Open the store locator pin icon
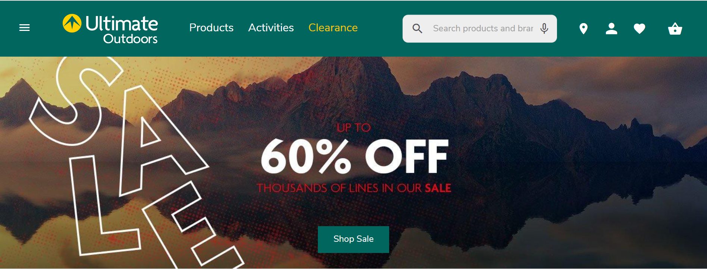 click(584, 29)
